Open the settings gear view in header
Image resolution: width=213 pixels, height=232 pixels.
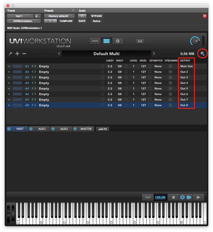pyautogui.click(x=118, y=41)
